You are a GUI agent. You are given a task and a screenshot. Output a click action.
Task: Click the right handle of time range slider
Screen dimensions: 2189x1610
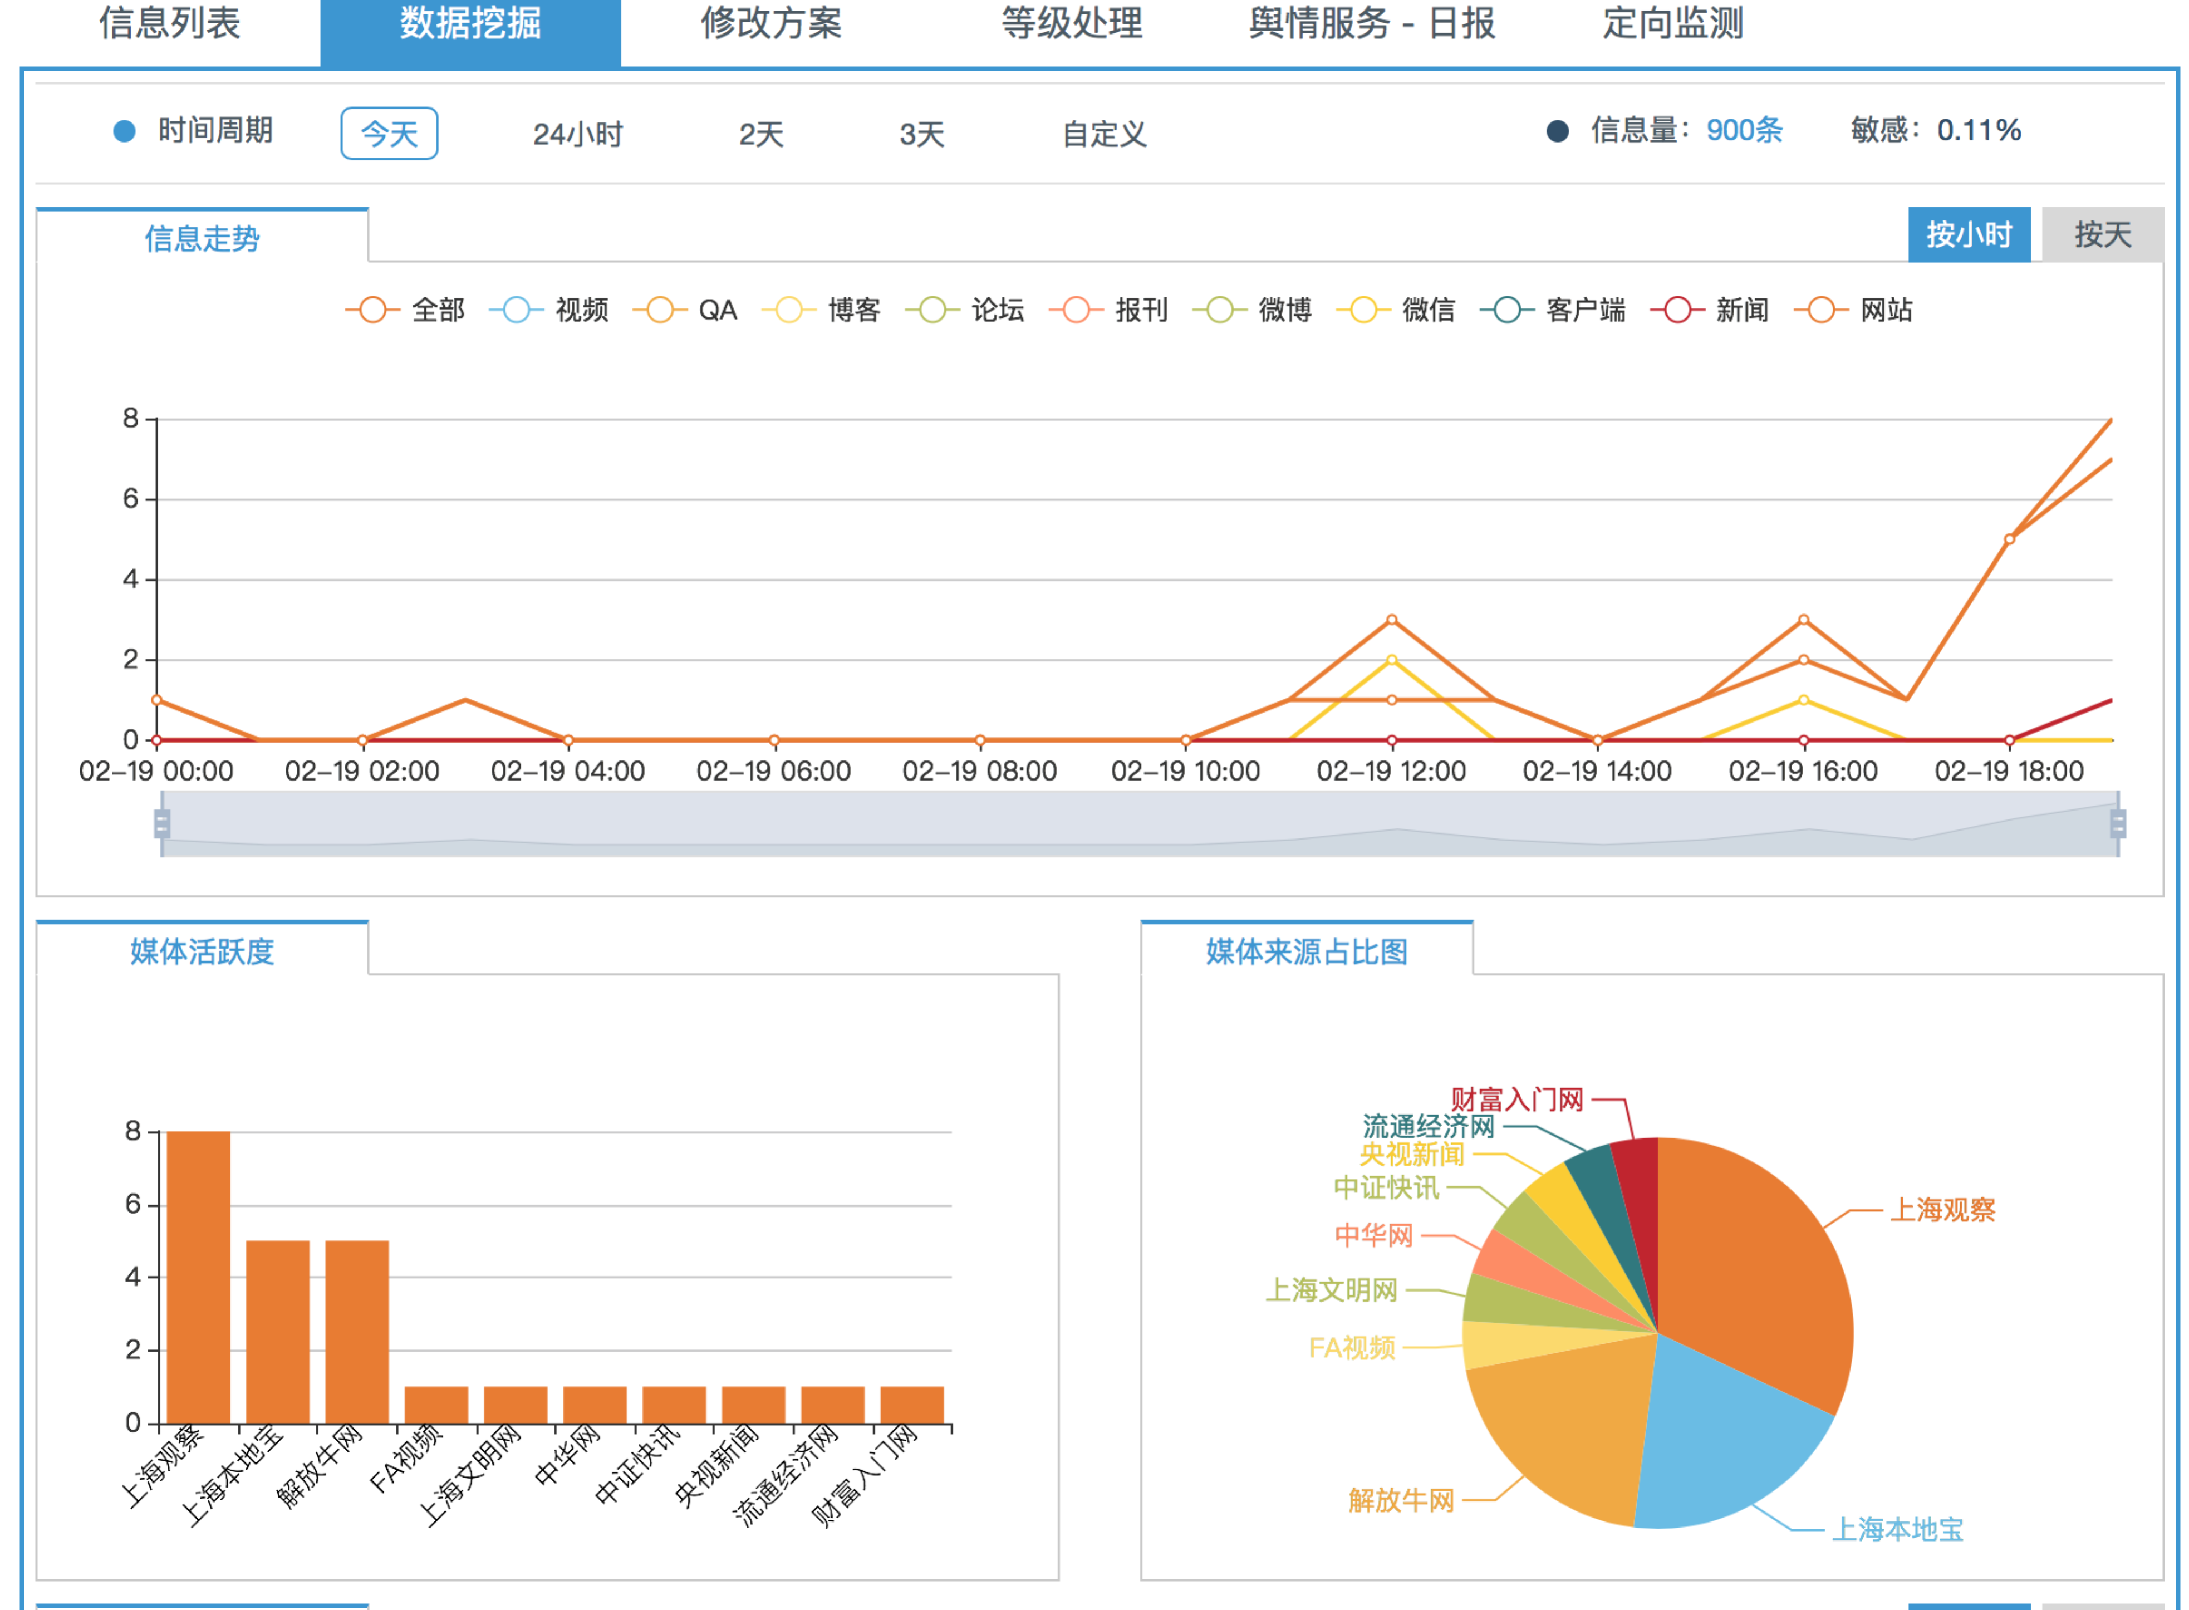[2117, 823]
